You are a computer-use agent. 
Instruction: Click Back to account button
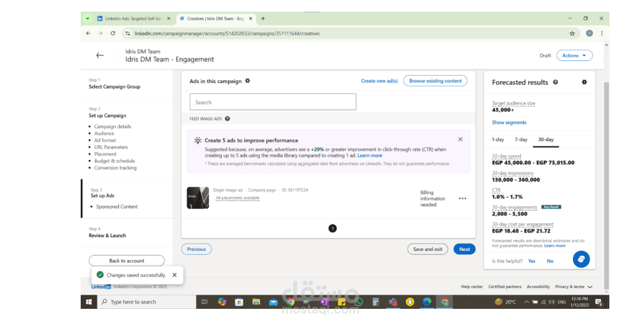[x=126, y=261]
